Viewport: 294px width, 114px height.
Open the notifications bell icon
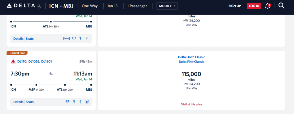point(268,6)
